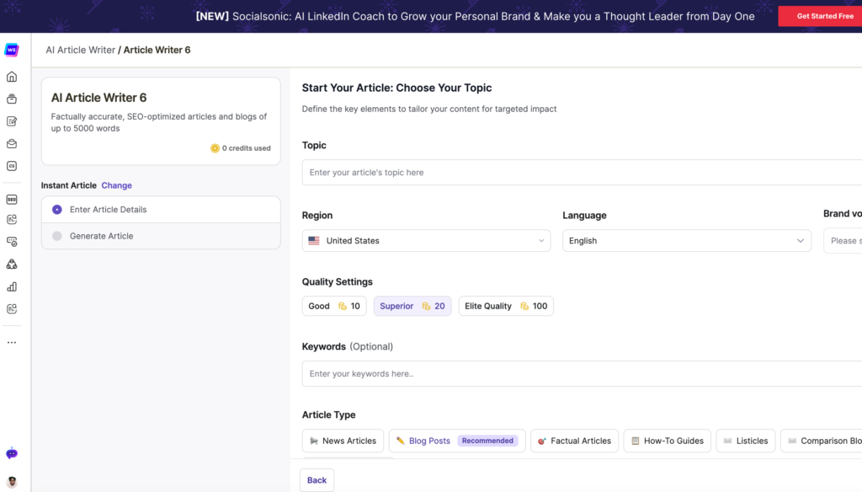Select the How-To Guides article type

pos(666,441)
